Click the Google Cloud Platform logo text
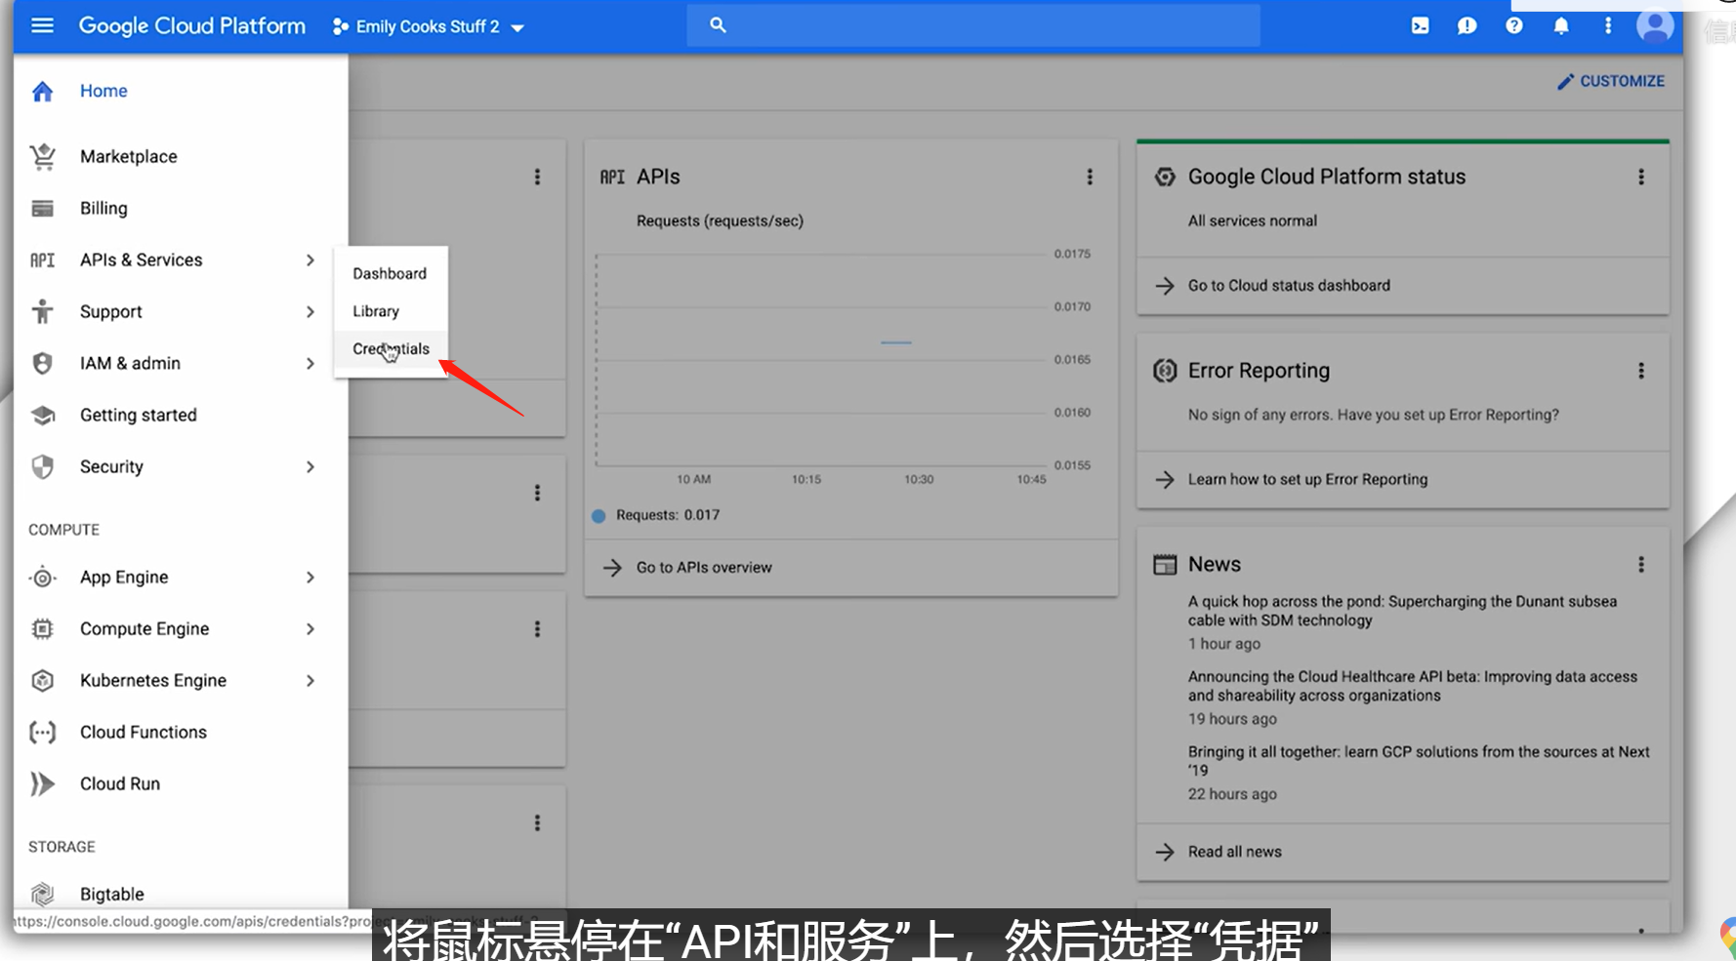 [x=191, y=26]
